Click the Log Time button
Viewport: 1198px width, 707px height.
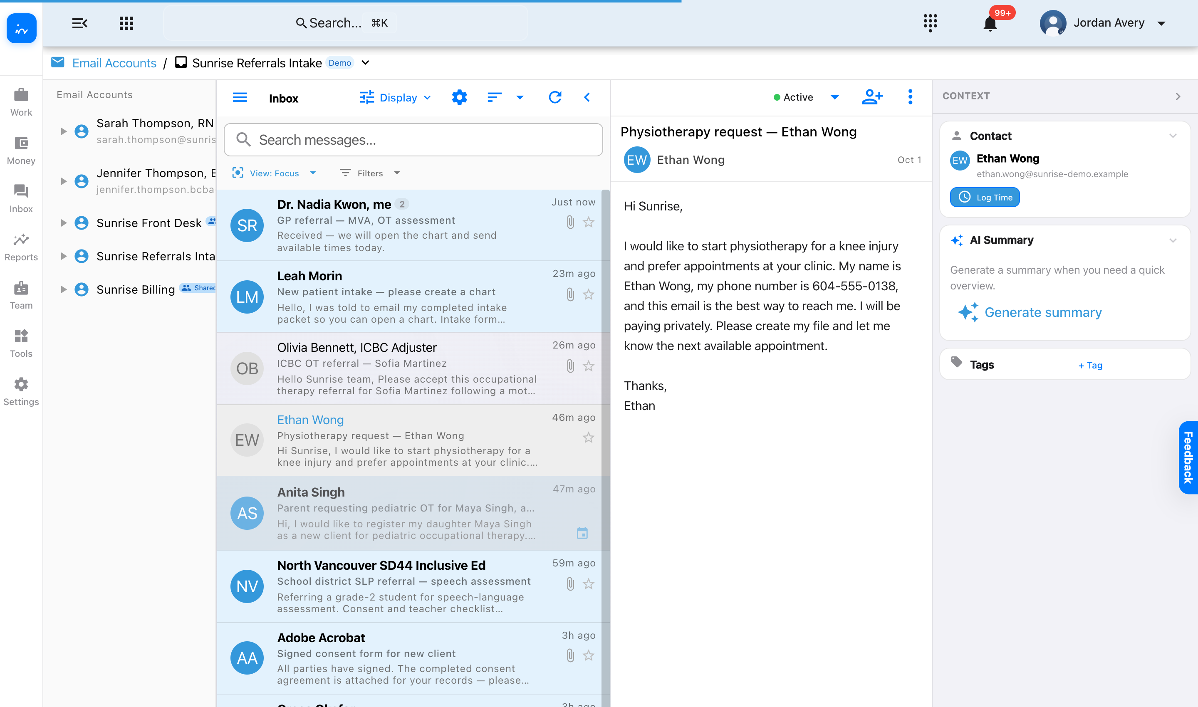985,197
